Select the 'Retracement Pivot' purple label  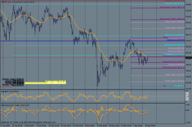point(174,62)
